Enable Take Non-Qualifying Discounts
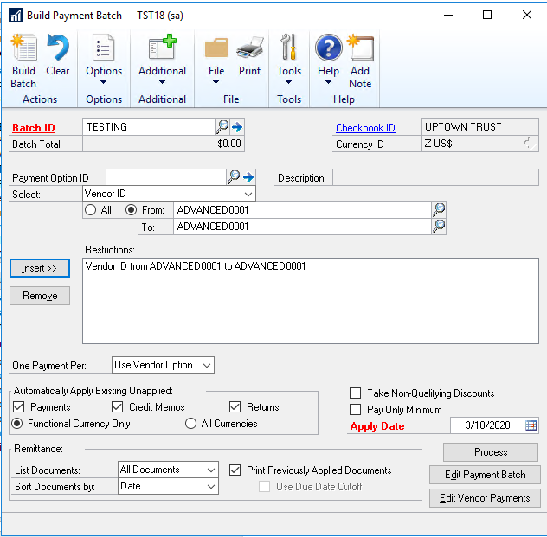Image resolution: width=547 pixels, height=537 pixels. (x=356, y=393)
